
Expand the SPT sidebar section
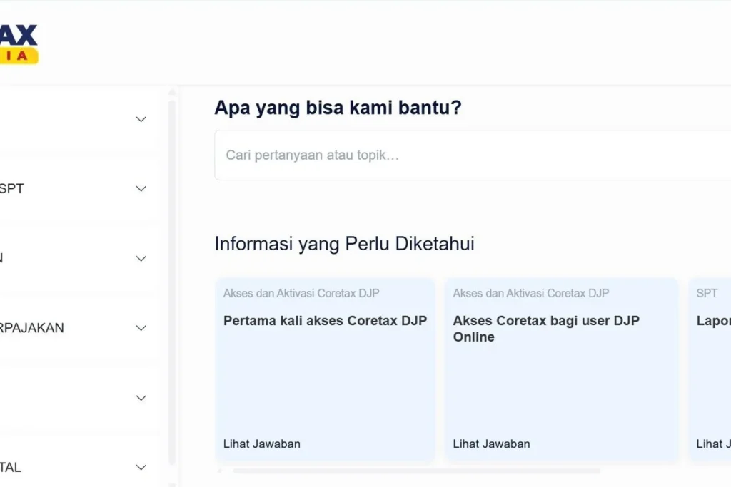point(140,188)
